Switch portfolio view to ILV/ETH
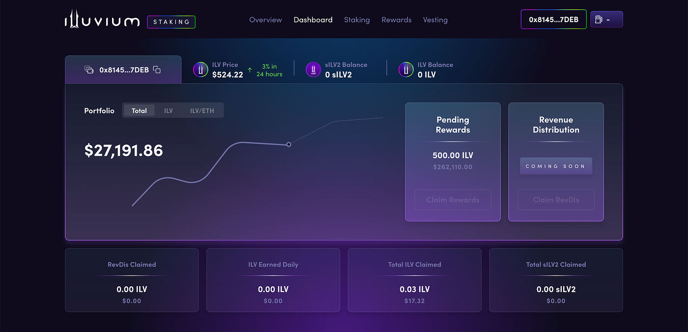Screen dimensions: 688x332 pyautogui.click(x=202, y=111)
